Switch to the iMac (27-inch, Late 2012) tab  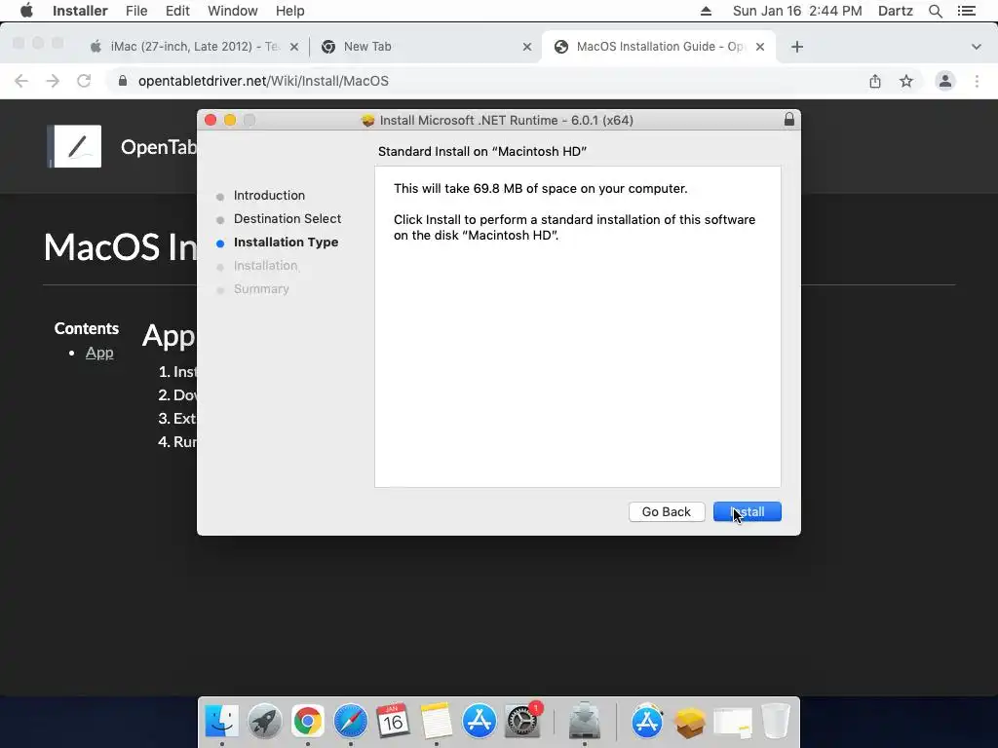[x=194, y=47]
